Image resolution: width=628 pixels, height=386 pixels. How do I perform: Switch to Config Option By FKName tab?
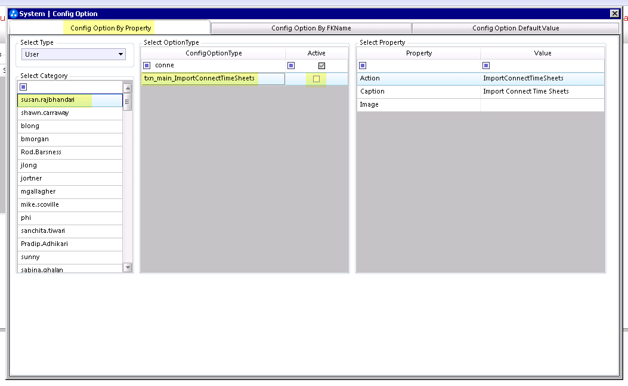coord(311,28)
